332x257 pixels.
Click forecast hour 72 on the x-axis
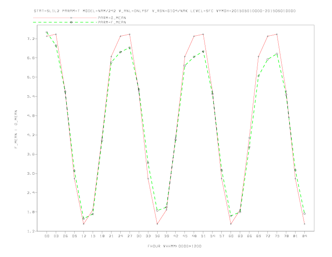(267, 236)
